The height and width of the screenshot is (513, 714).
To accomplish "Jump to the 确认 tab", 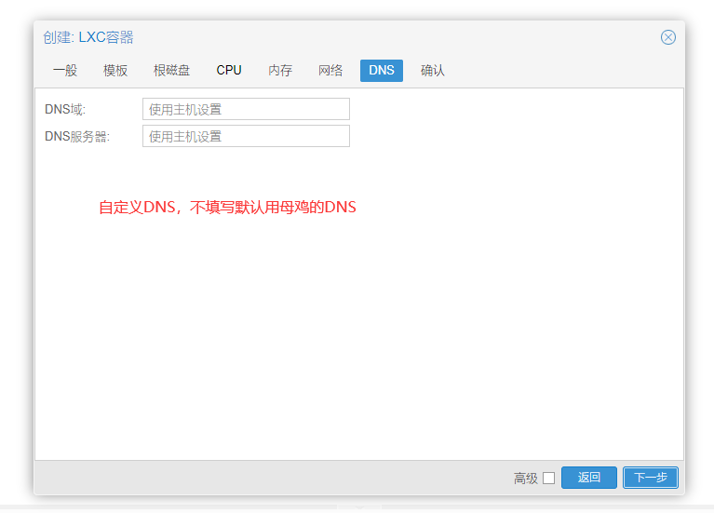I will pos(432,71).
